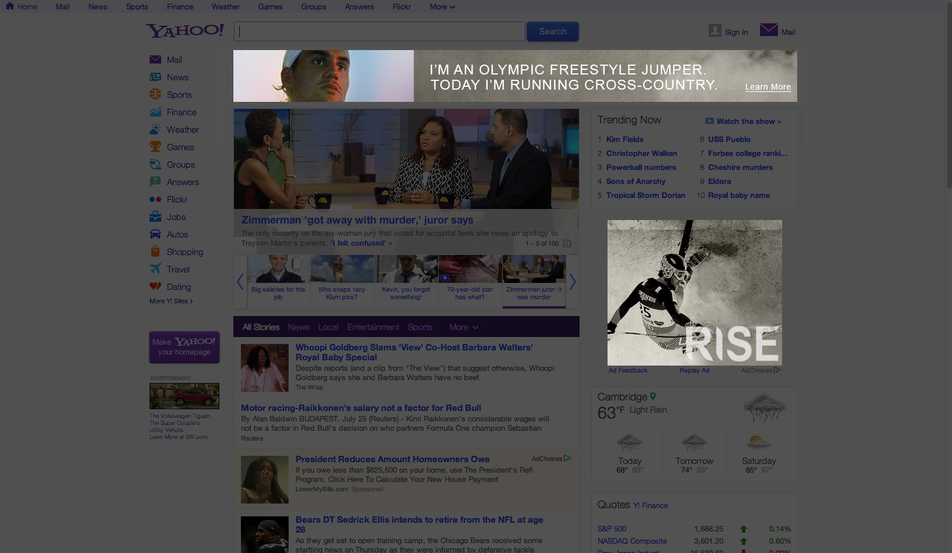Click the Home icon in top bar

pyautogui.click(x=10, y=6)
